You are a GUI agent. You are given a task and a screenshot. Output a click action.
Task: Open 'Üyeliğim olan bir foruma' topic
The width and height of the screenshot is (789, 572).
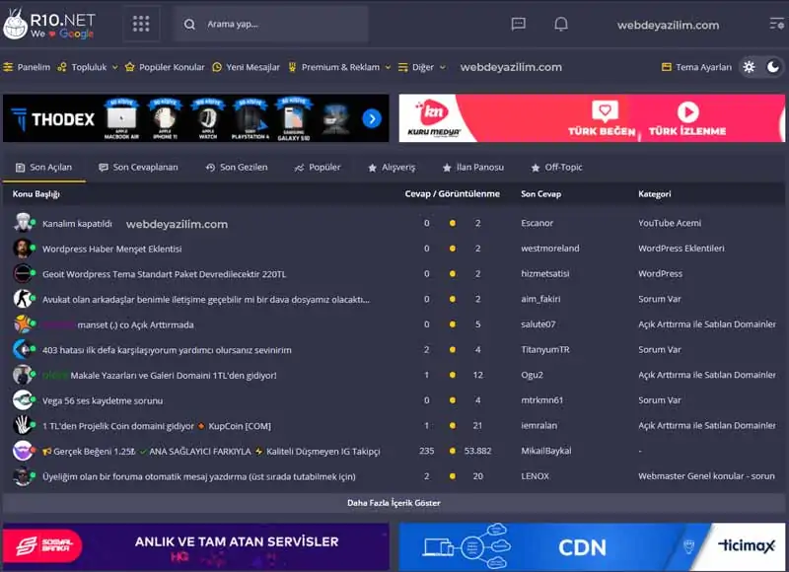[x=199, y=476]
